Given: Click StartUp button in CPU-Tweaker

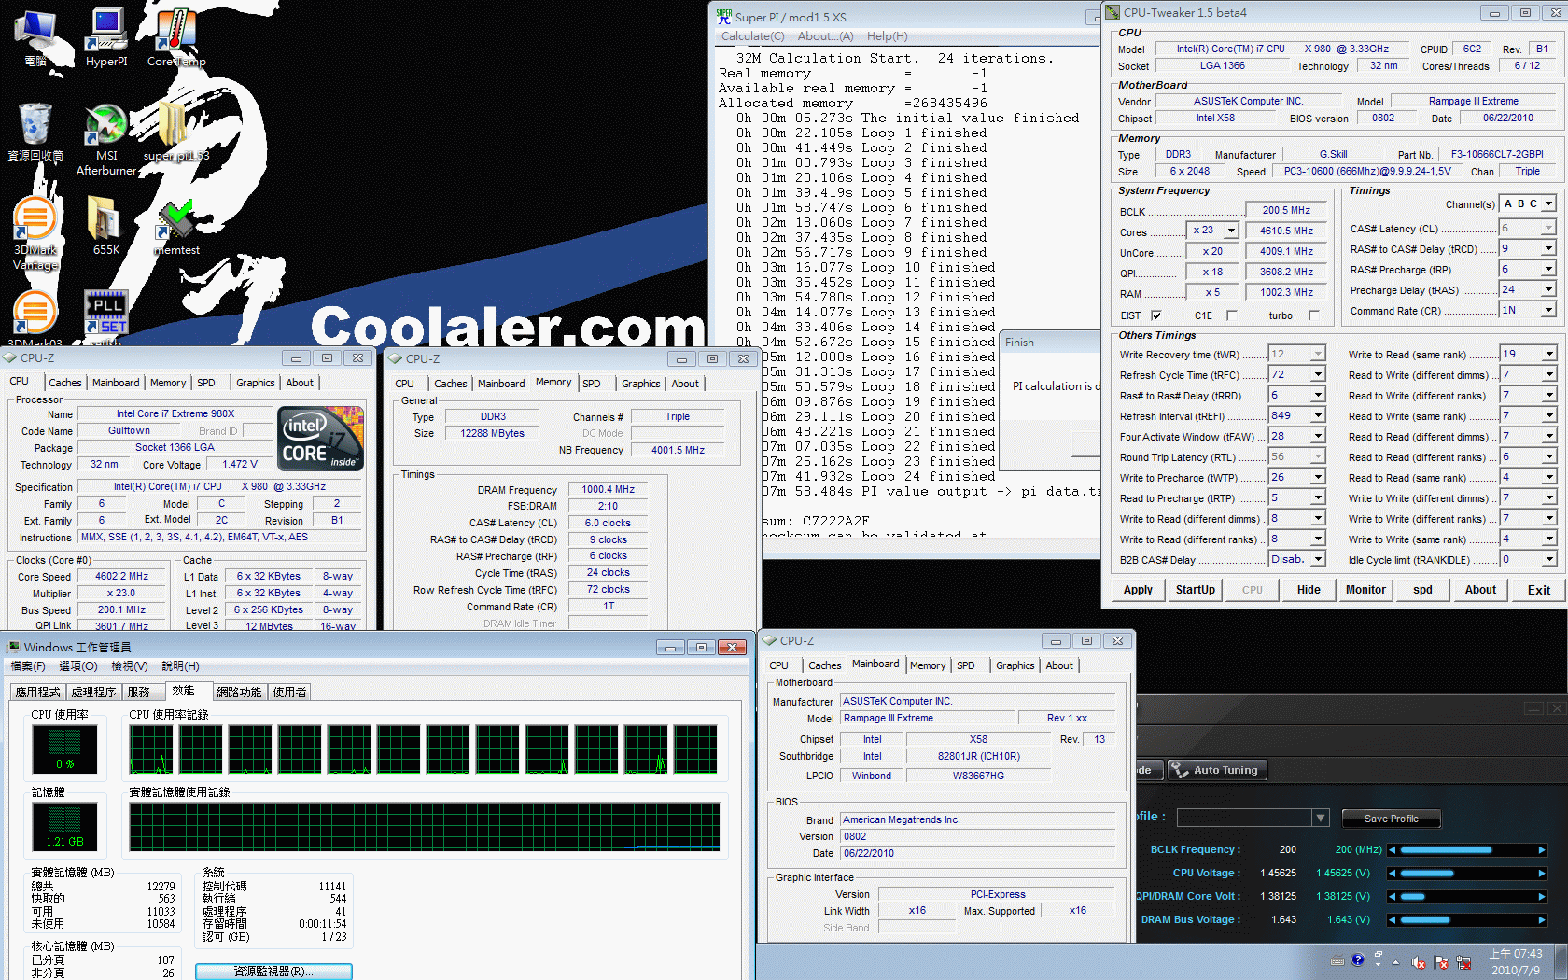Looking at the screenshot, I should pyautogui.click(x=1195, y=590).
